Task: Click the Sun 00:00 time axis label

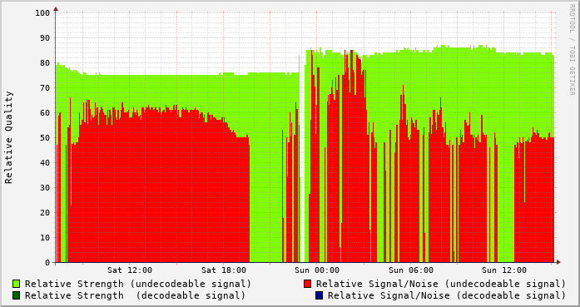Action: tap(317, 270)
